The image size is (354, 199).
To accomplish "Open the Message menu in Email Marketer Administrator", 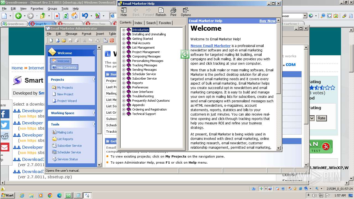I will pyautogui.click(x=71, y=34).
